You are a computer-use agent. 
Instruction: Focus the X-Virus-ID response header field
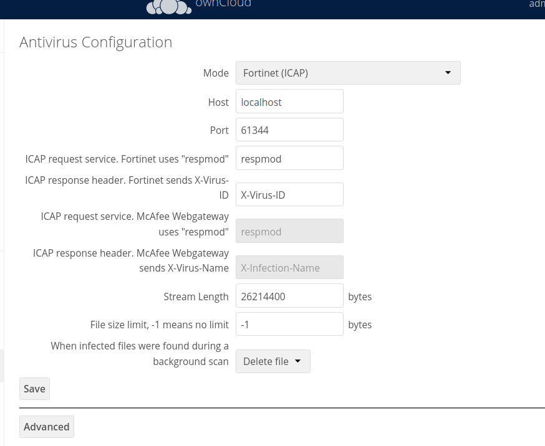tap(289, 194)
